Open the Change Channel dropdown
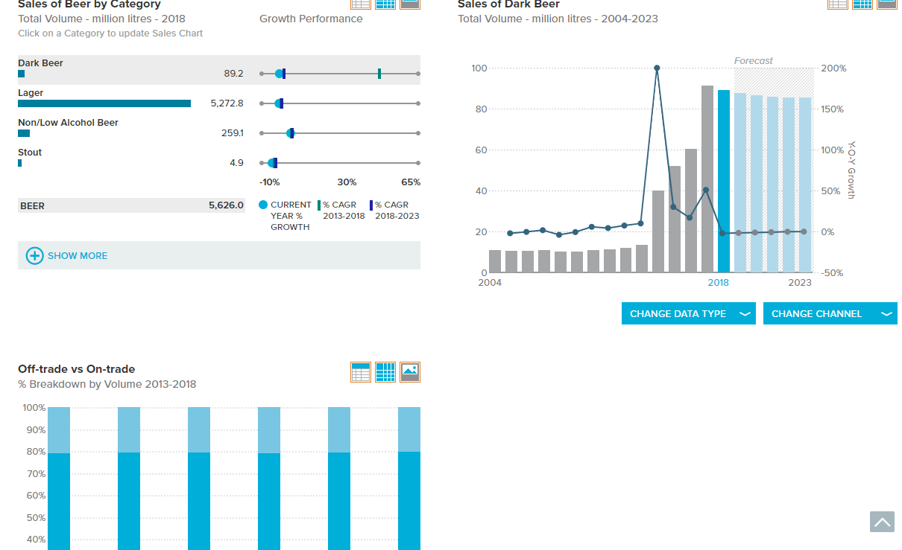Screen dimensions: 902x550 click(x=830, y=313)
